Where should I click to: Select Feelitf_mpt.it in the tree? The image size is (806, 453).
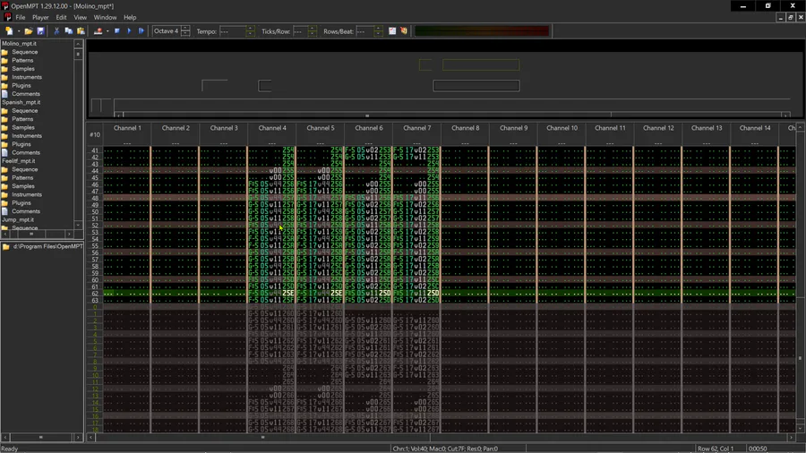click(x=19, y=161)
